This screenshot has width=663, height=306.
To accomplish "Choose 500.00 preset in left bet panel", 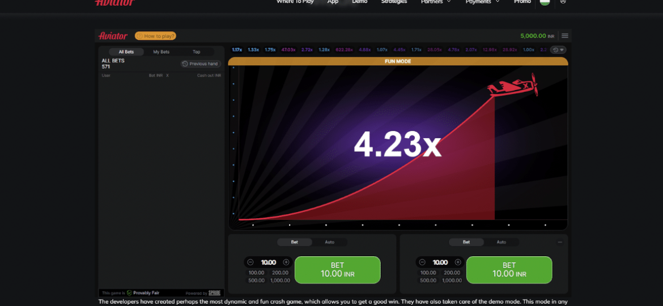I will 256,280.
